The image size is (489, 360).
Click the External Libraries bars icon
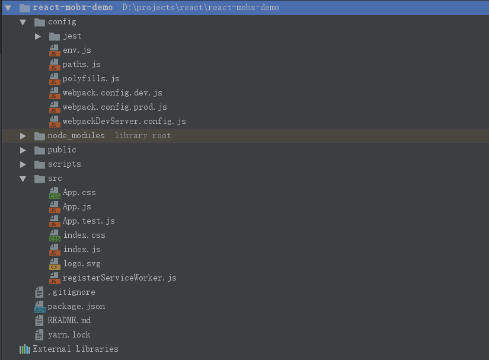25,349
